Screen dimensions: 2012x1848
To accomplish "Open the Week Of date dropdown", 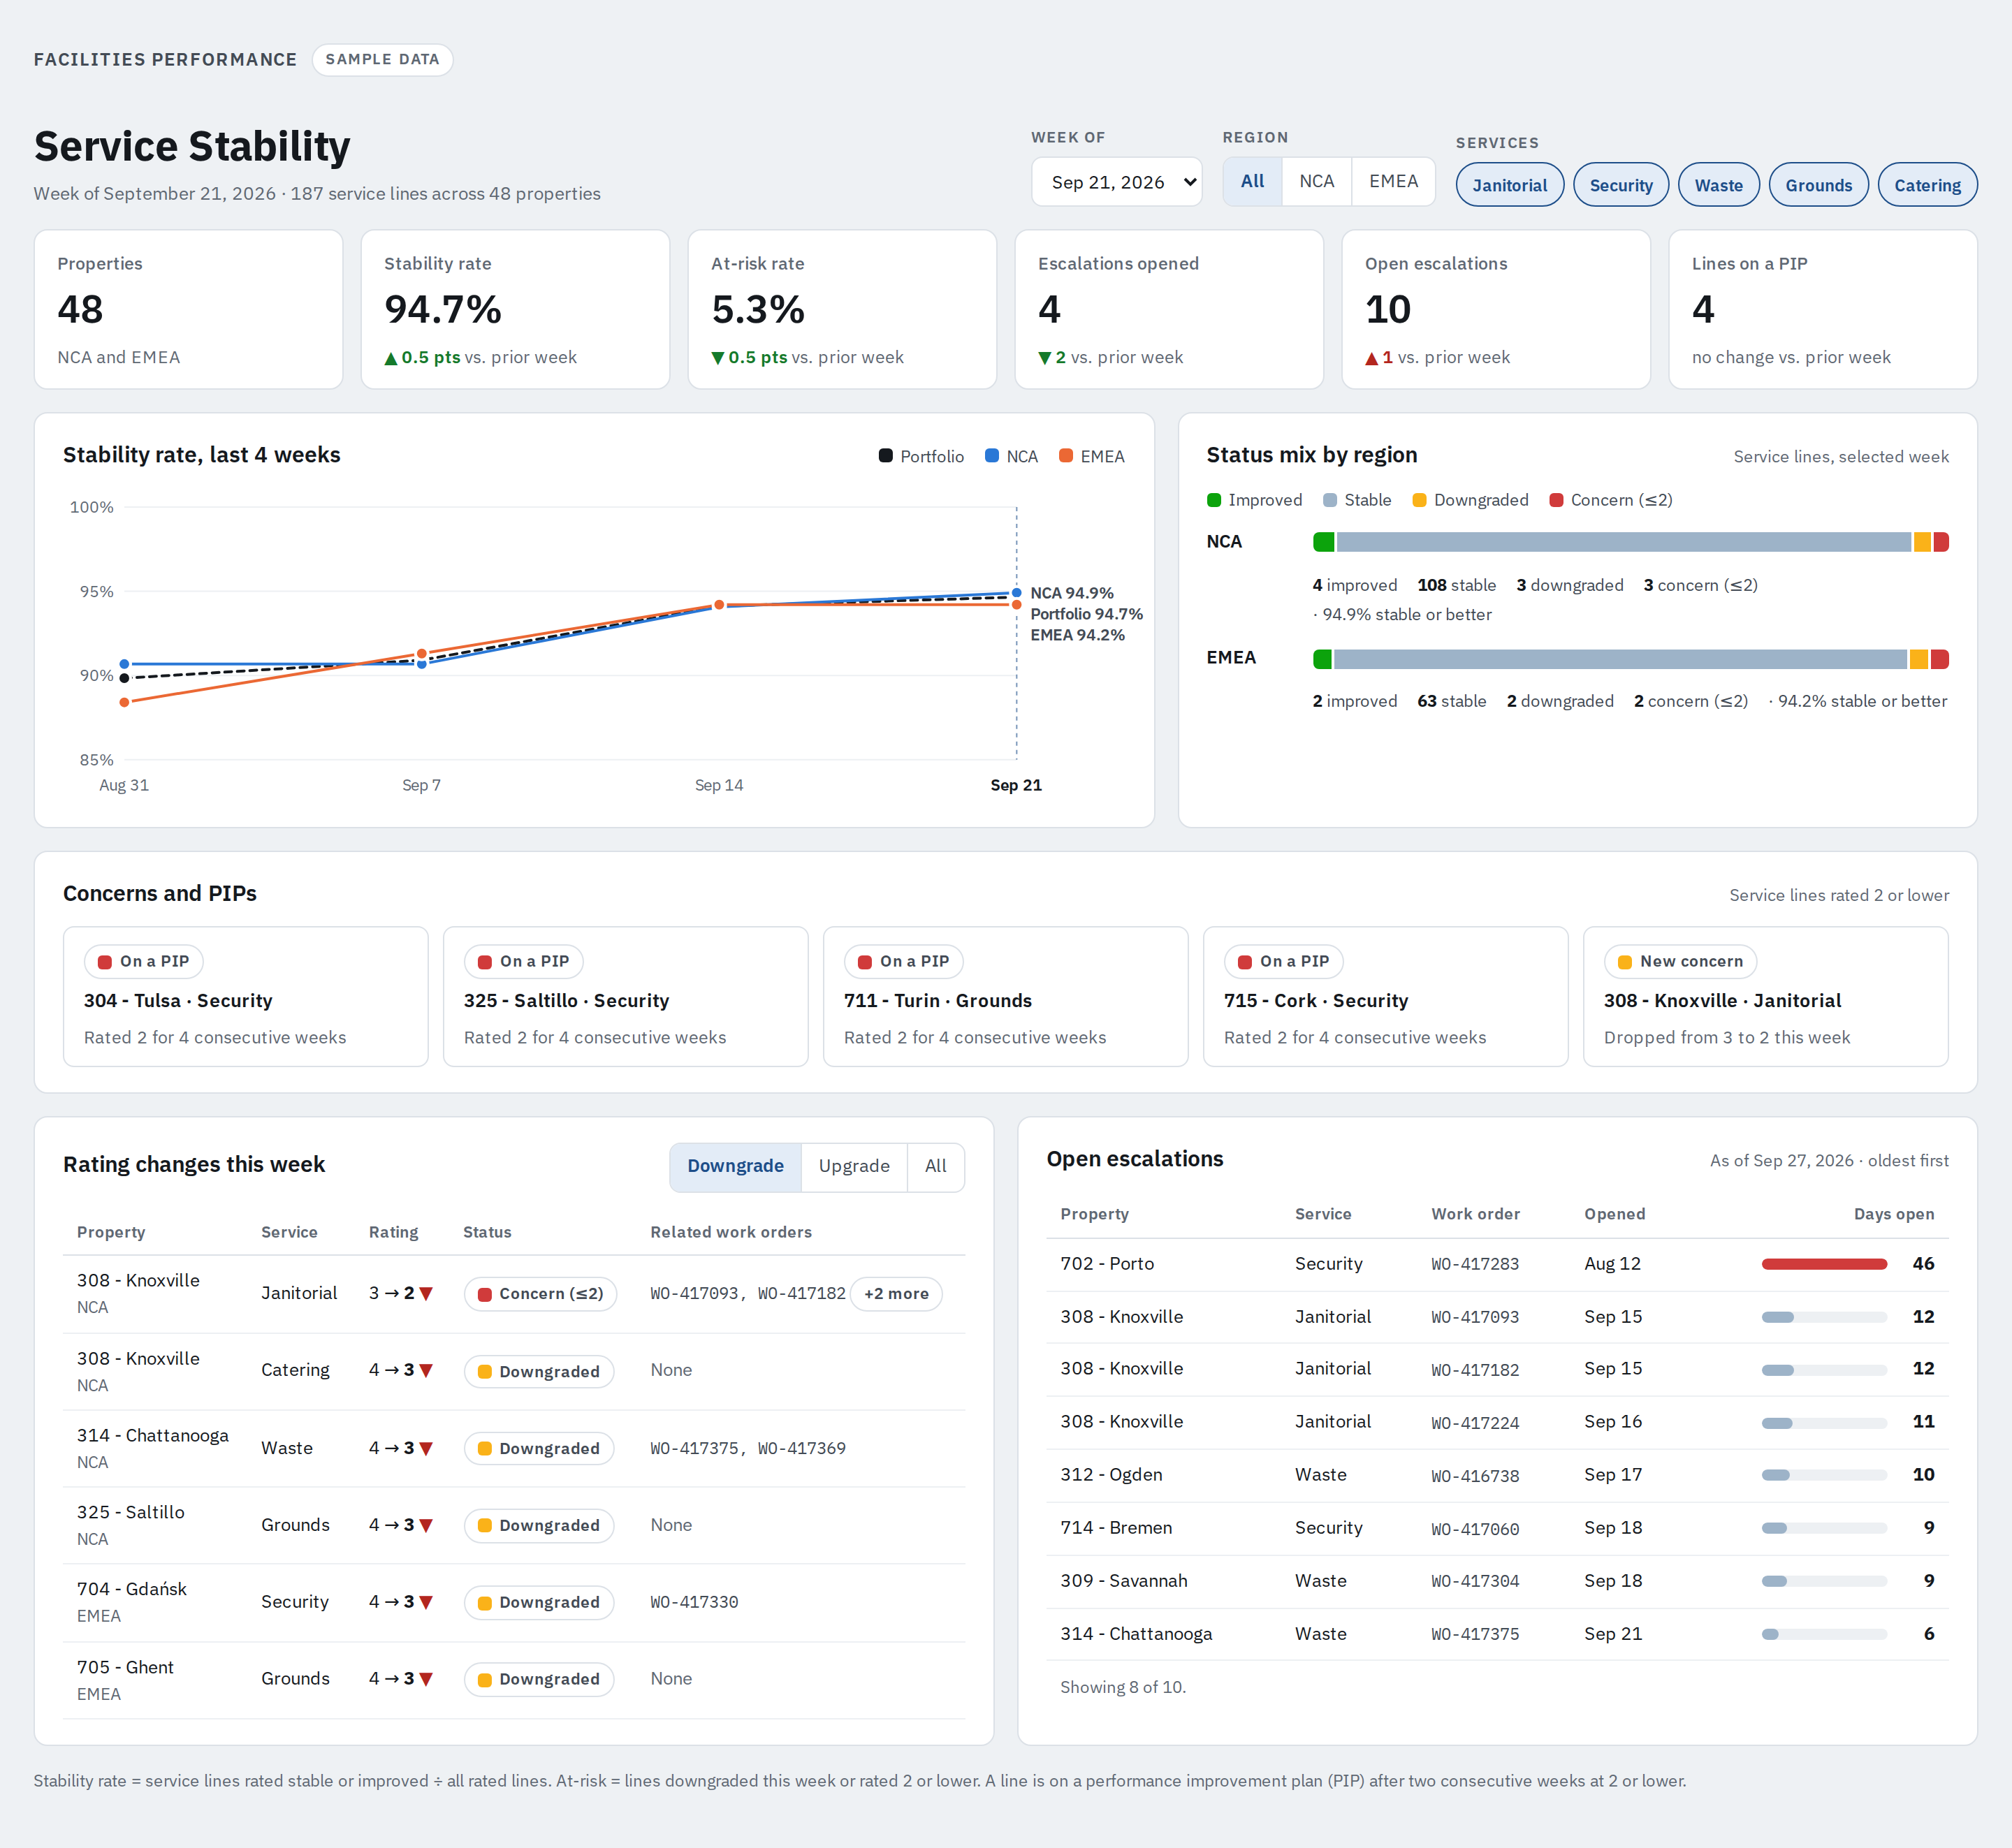I will [1116, 182].
